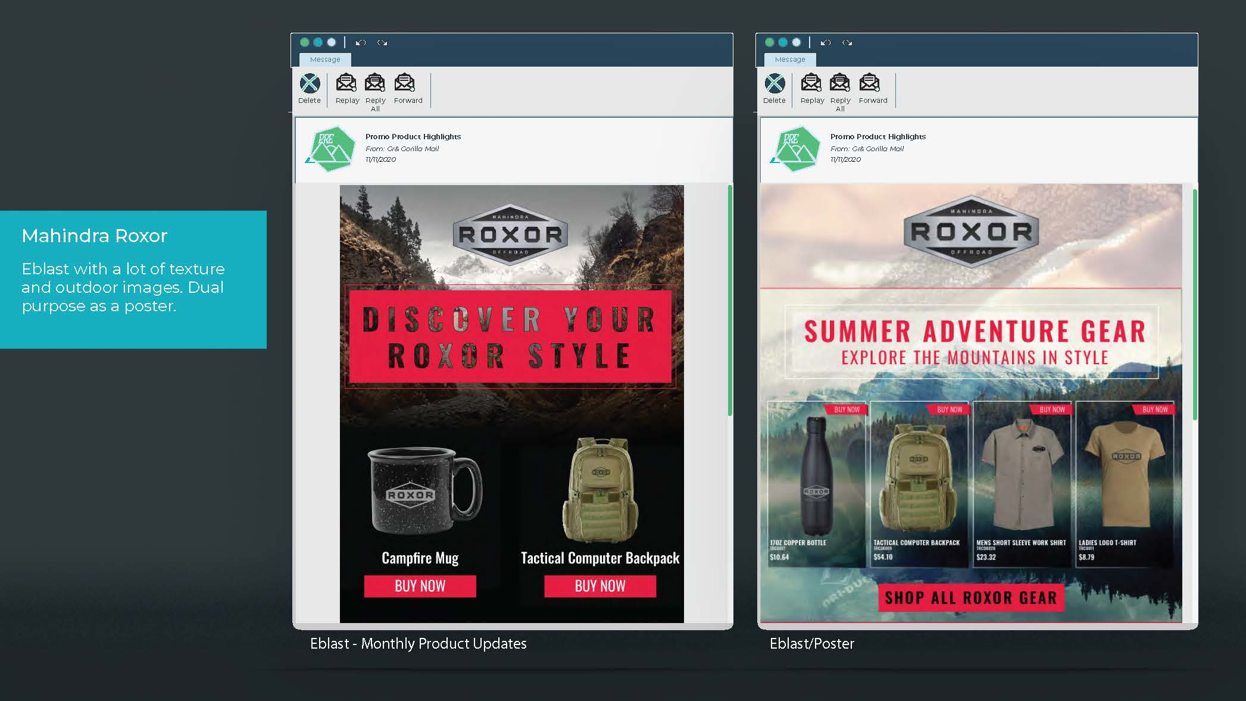
Task: Click the left window's green vertical scrollbar
Action: click(730, 301)
